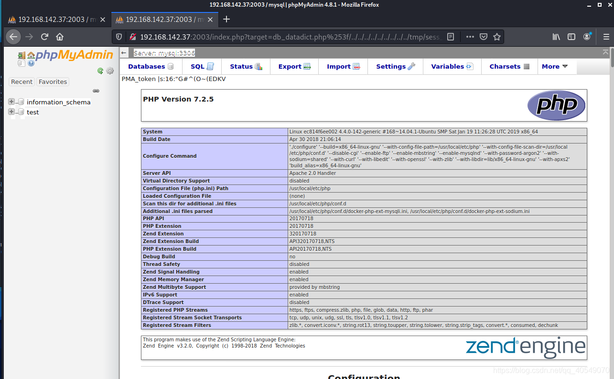This screenshot has width=614, height=379.
Task: Expand the test database tree node
Action: point(11,112)
